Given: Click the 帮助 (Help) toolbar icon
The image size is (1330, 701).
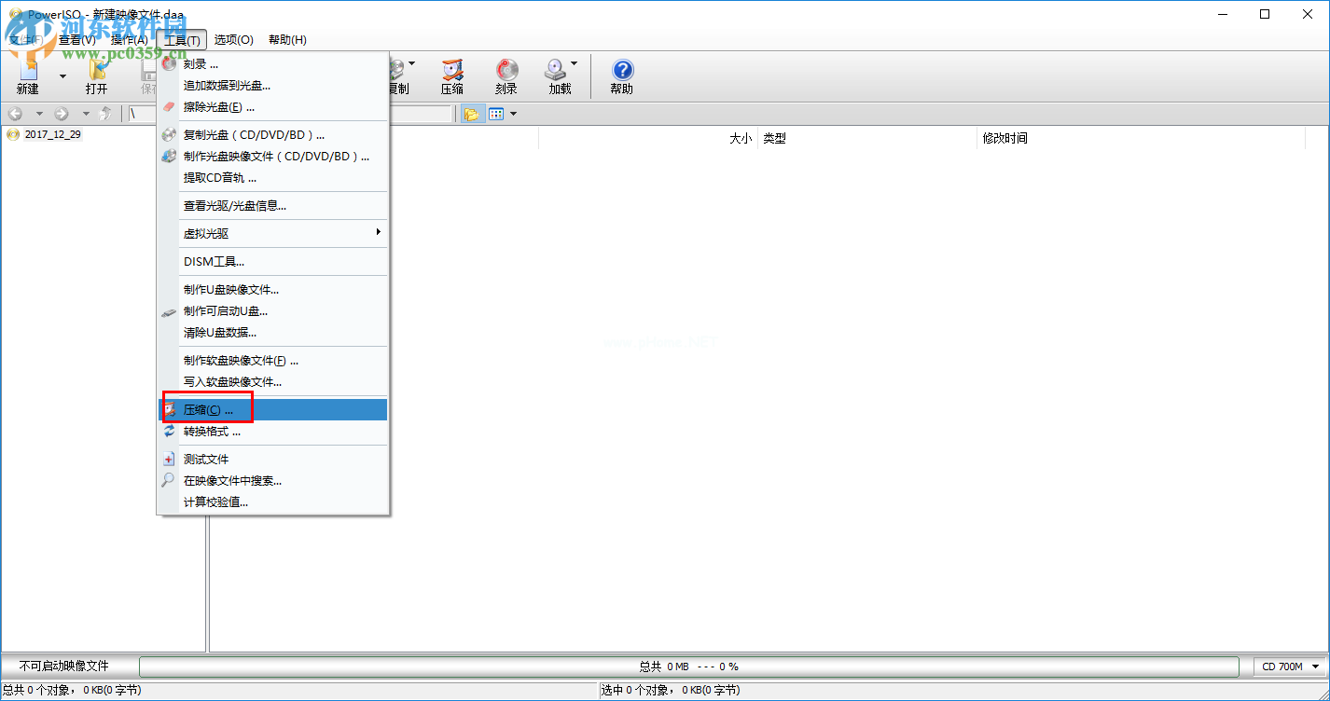Looking at the screenshot, I should tap(622, 76).
